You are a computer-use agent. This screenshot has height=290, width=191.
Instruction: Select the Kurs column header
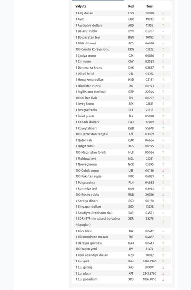(149, 6)
